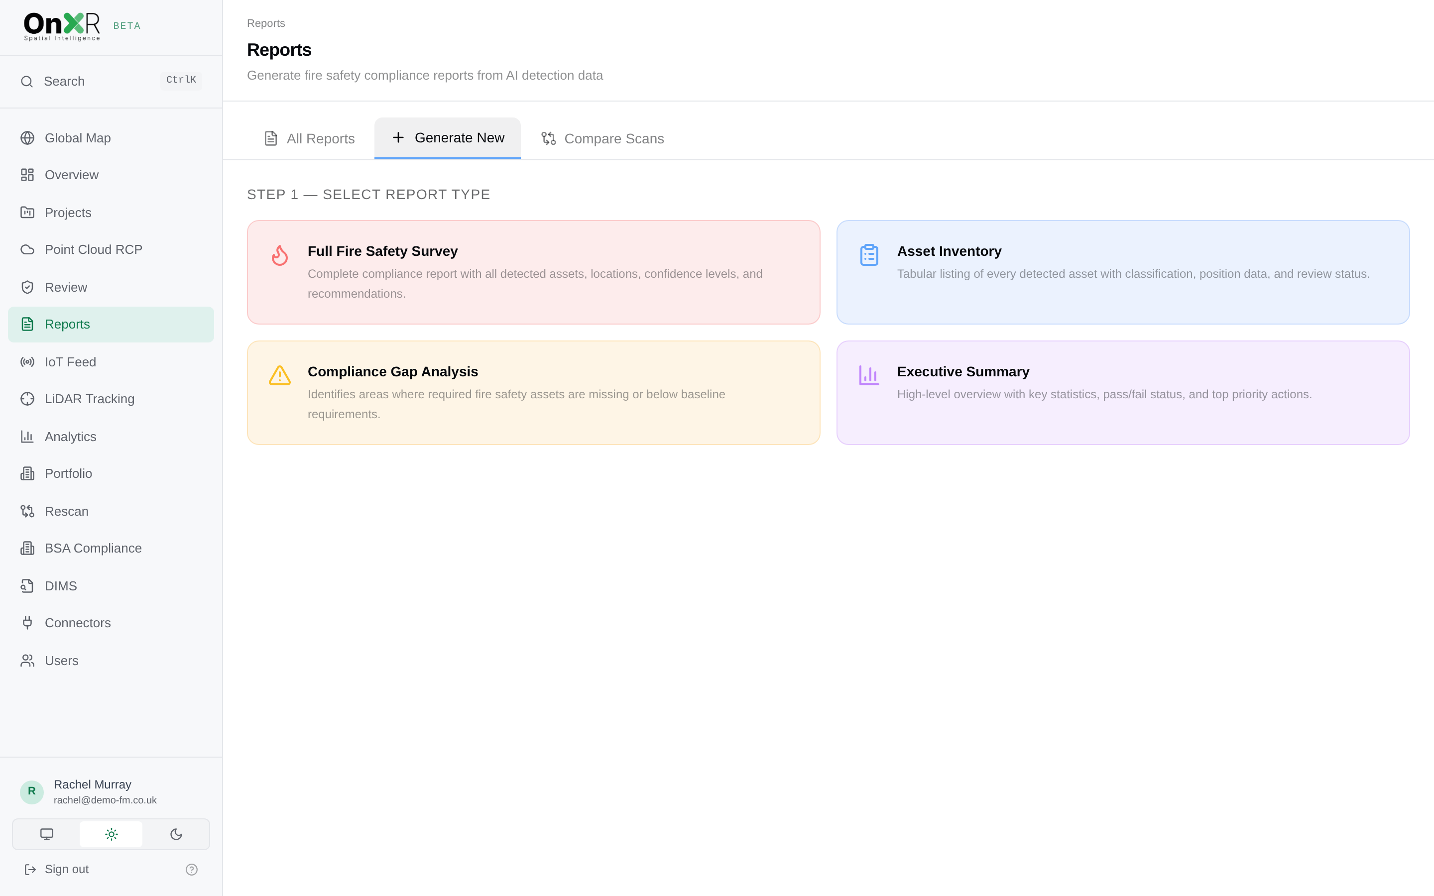Viewport: 1434px width, 896px height.
Task: Open the Review page
Action: 111,287
